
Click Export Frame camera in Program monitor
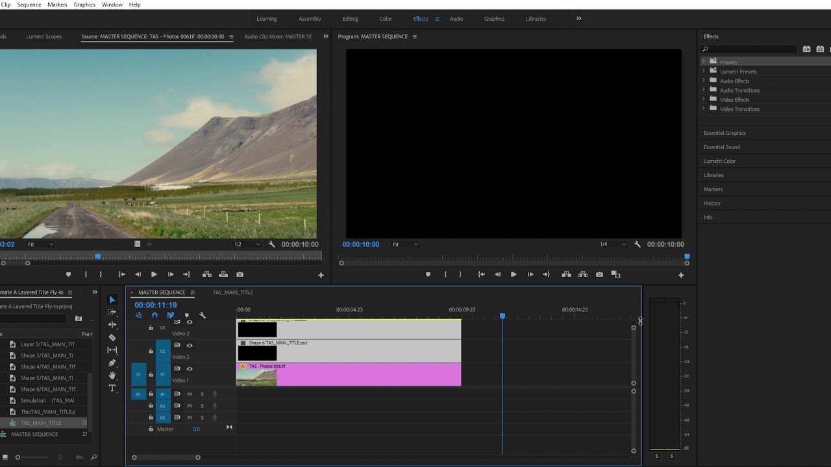click(x=599, y=274)
